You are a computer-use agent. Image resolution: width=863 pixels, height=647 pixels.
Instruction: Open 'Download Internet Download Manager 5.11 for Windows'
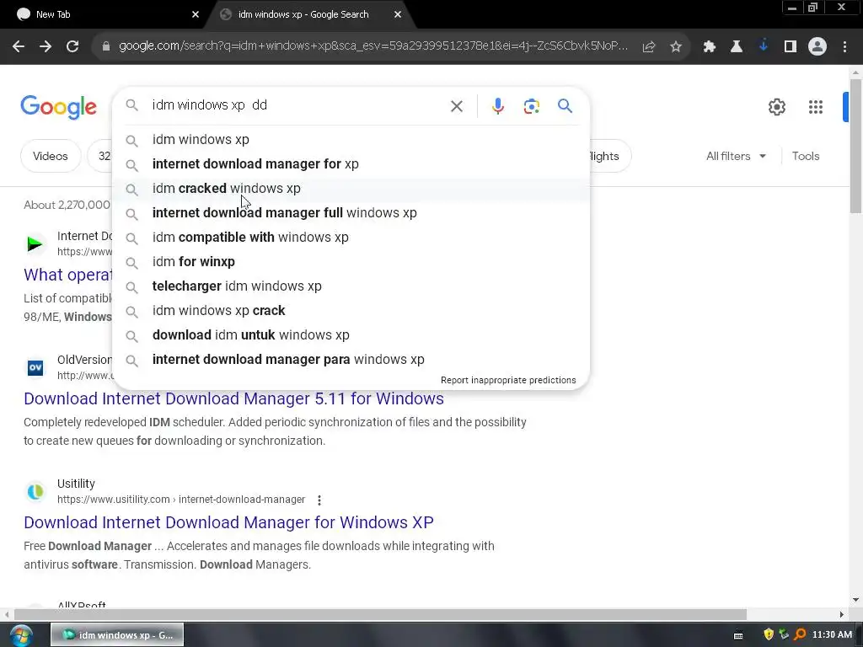(x=234, y=398)
